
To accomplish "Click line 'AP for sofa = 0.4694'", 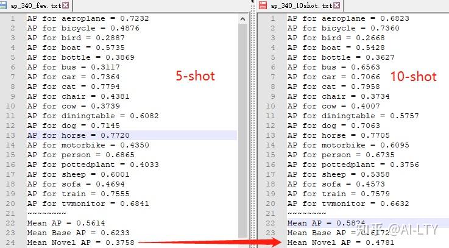I will [76, 184].
